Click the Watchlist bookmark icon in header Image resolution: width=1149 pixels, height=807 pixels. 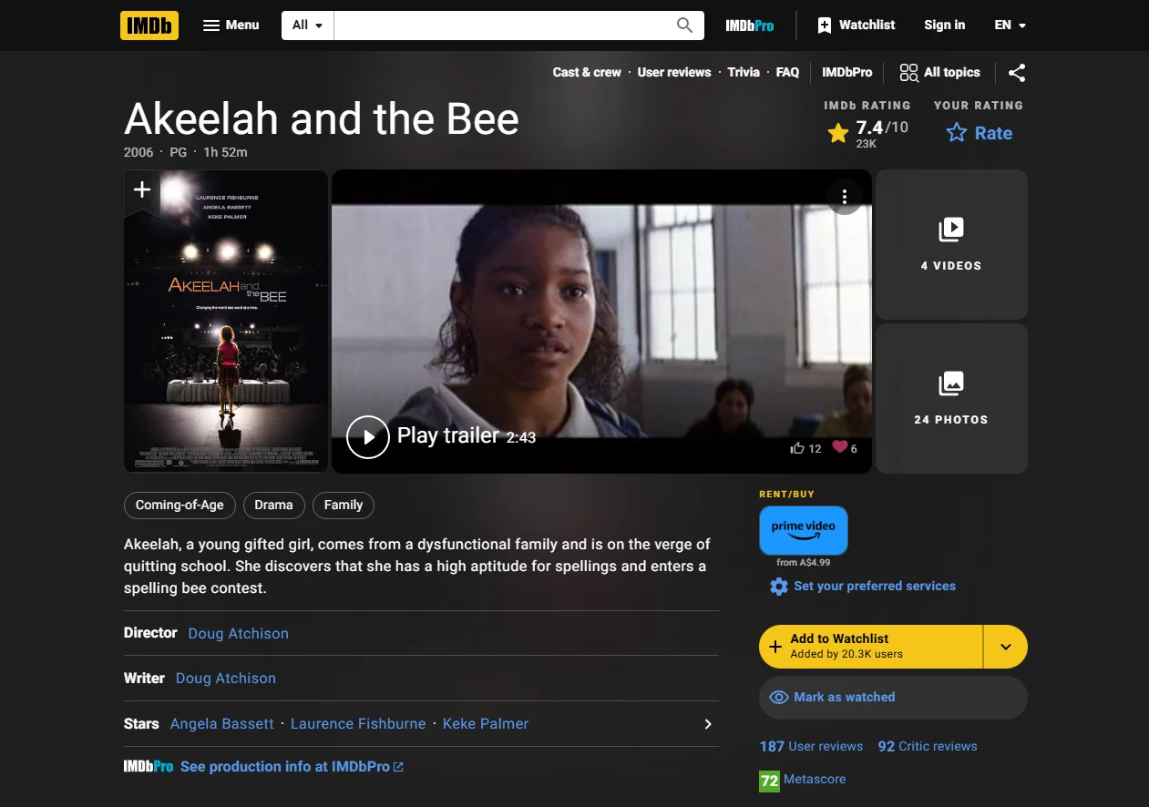coord(824,25)
